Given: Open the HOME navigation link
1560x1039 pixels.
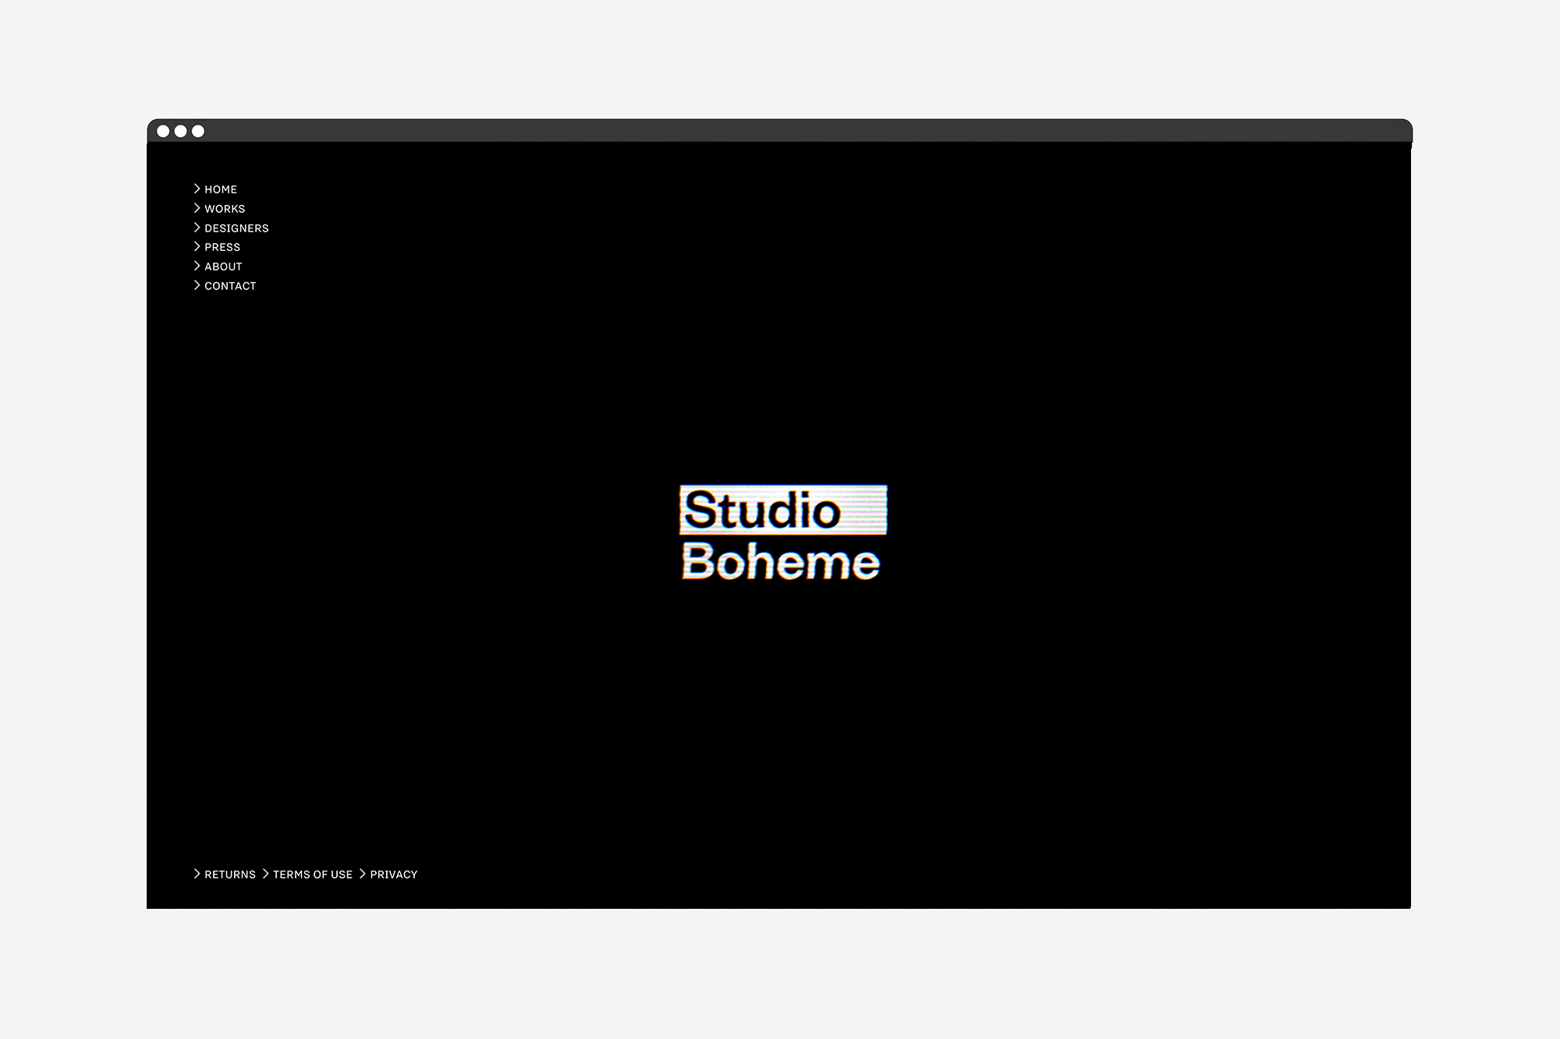Looking at the screenshot, I should [221, 189].
